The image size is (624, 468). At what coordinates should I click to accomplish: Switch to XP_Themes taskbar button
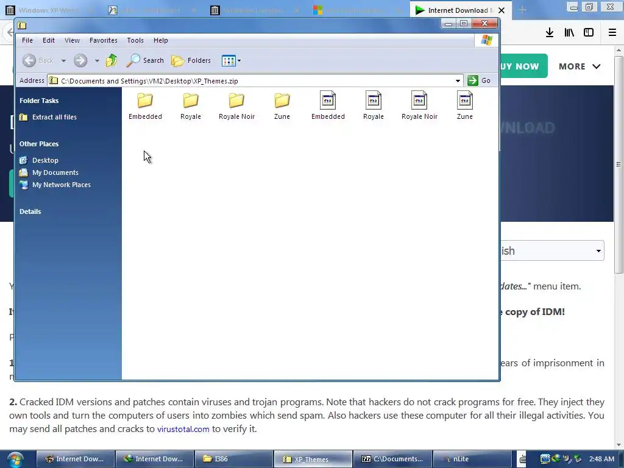pos(313,459)
